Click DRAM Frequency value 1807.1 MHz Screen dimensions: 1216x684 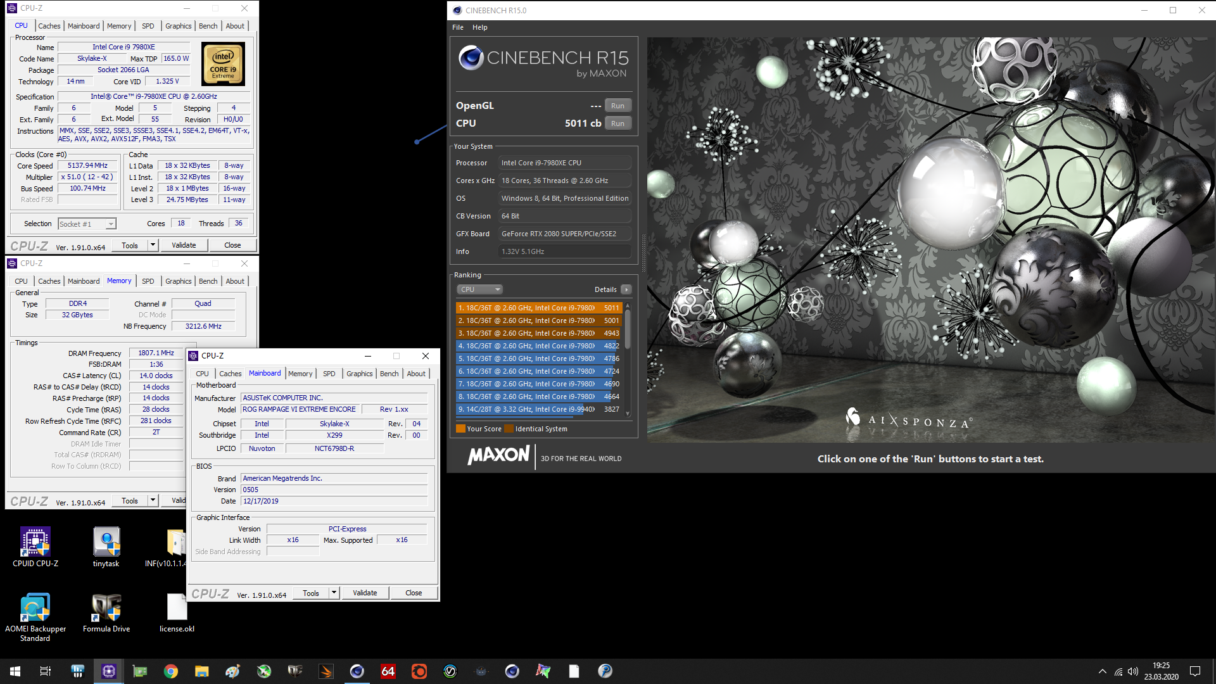point(156,353)
